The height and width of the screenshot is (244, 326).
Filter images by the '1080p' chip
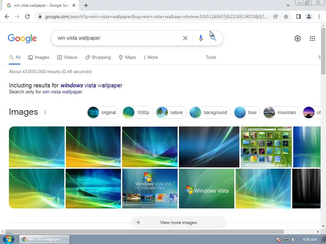[x=138, y=112]
